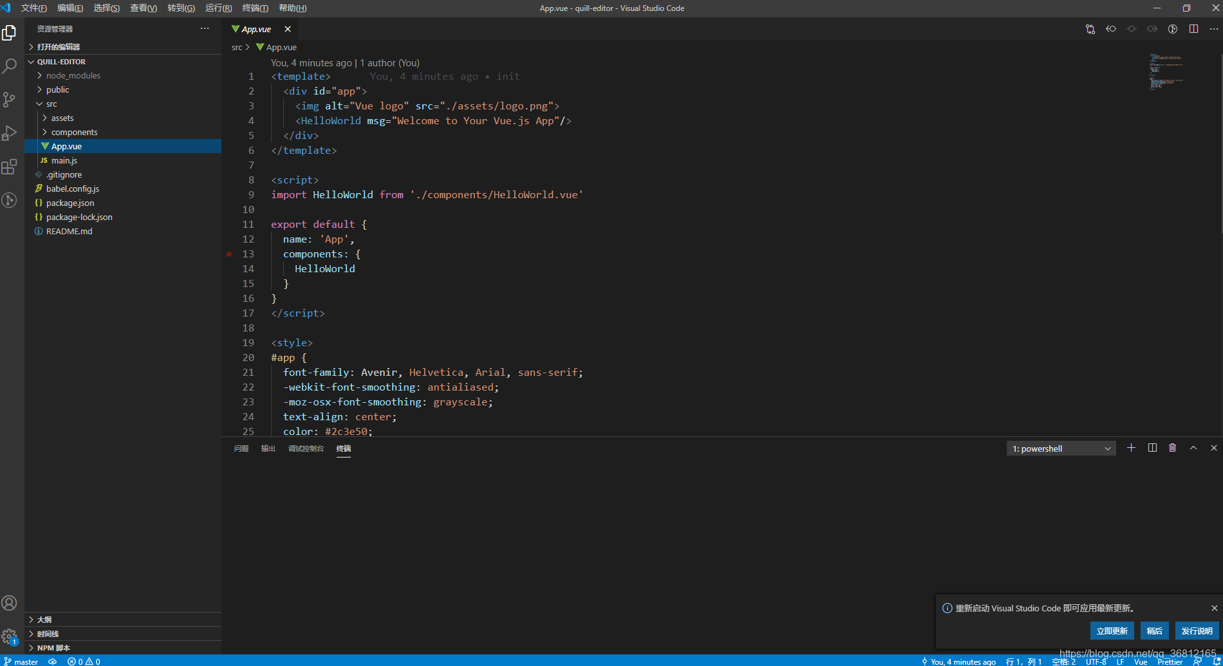
Task: Click the synchronize changes cloud icon
Action: (53, 661)
